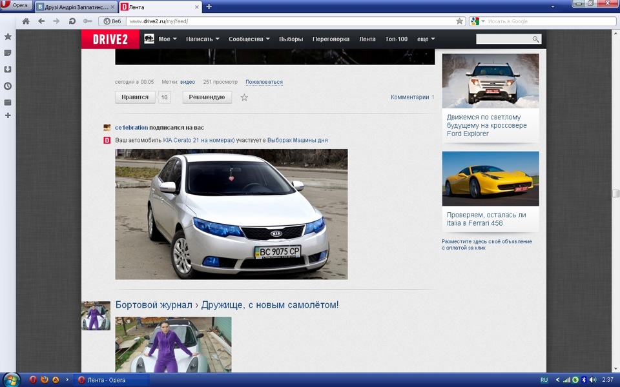Click ce1ebration small avatar icon

pyautogui.click(x=107, y=128)
